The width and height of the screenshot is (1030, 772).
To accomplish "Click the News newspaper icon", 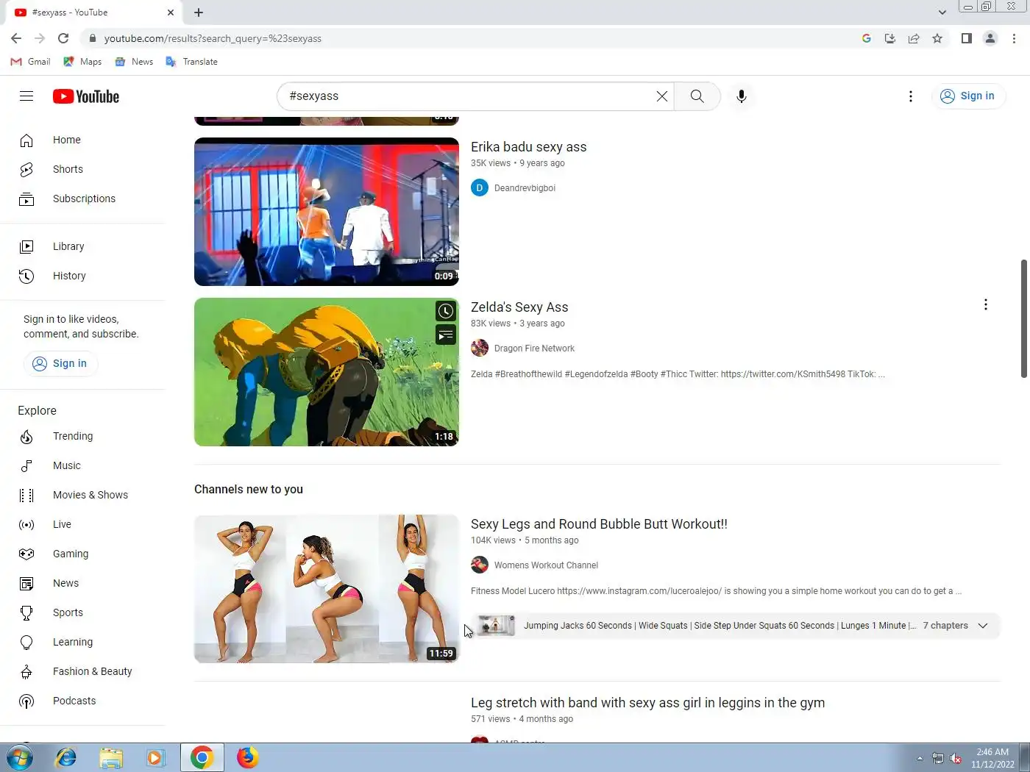I will tap(26, 583).
